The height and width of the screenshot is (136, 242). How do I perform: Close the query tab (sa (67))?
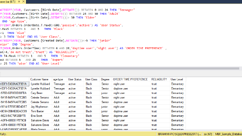pyautogui.click(x=23, y=2)
